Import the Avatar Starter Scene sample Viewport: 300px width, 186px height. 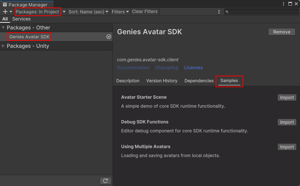click(287, 97)
